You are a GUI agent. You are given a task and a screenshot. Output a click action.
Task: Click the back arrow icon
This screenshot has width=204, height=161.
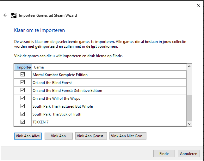[5, 15]
